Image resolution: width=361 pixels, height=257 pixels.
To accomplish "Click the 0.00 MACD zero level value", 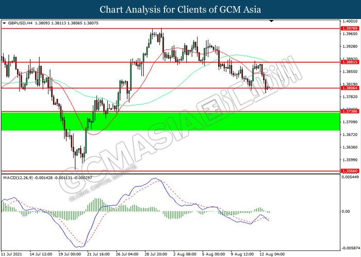I will 346,211.
